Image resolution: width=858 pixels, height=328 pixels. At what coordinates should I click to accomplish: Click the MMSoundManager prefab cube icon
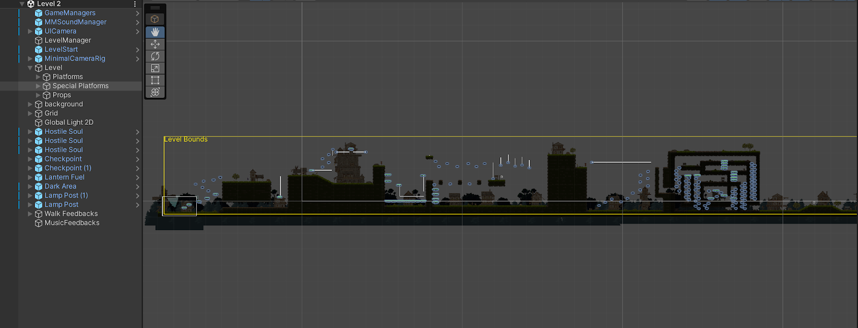(x=39, y=22)
